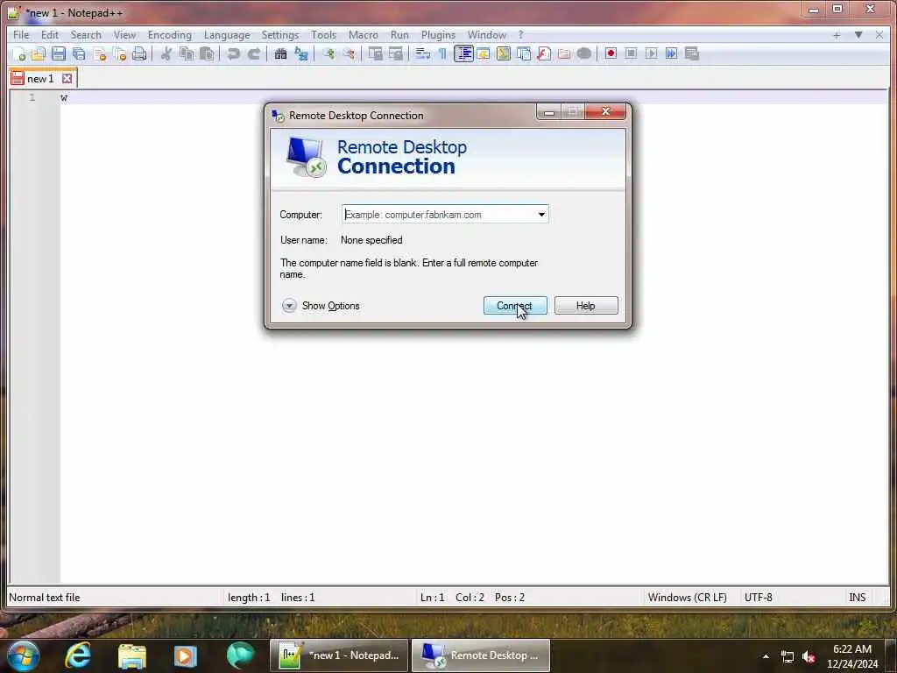Show hidden system tray icons arrow
This screenshot has height=673, width=897.
coord(766,656)
